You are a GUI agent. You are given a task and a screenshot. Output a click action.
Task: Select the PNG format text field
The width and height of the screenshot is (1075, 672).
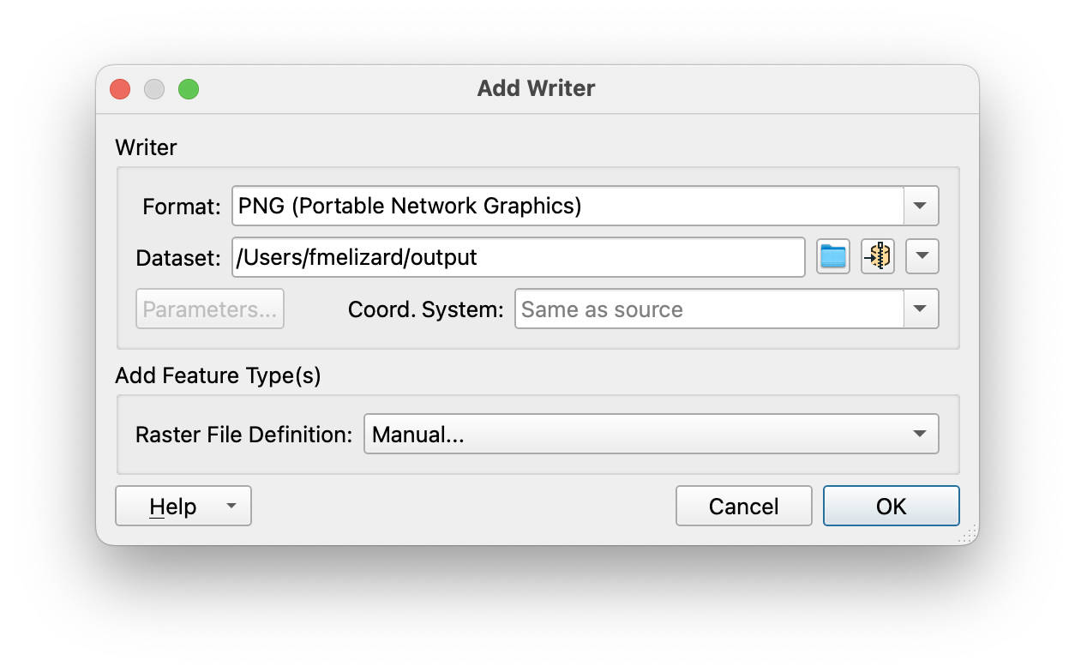tap(566, 205)
